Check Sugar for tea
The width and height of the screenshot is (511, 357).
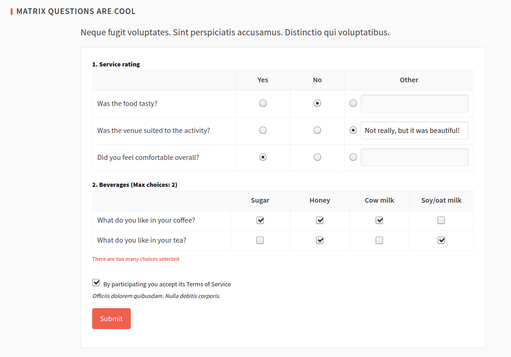coord(260,240)
